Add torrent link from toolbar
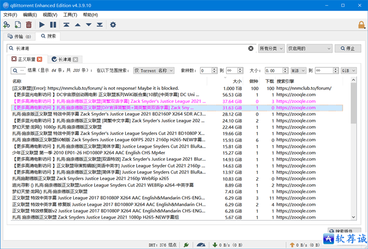The width and height of the screenshot is (368, 249). (6, 25)
